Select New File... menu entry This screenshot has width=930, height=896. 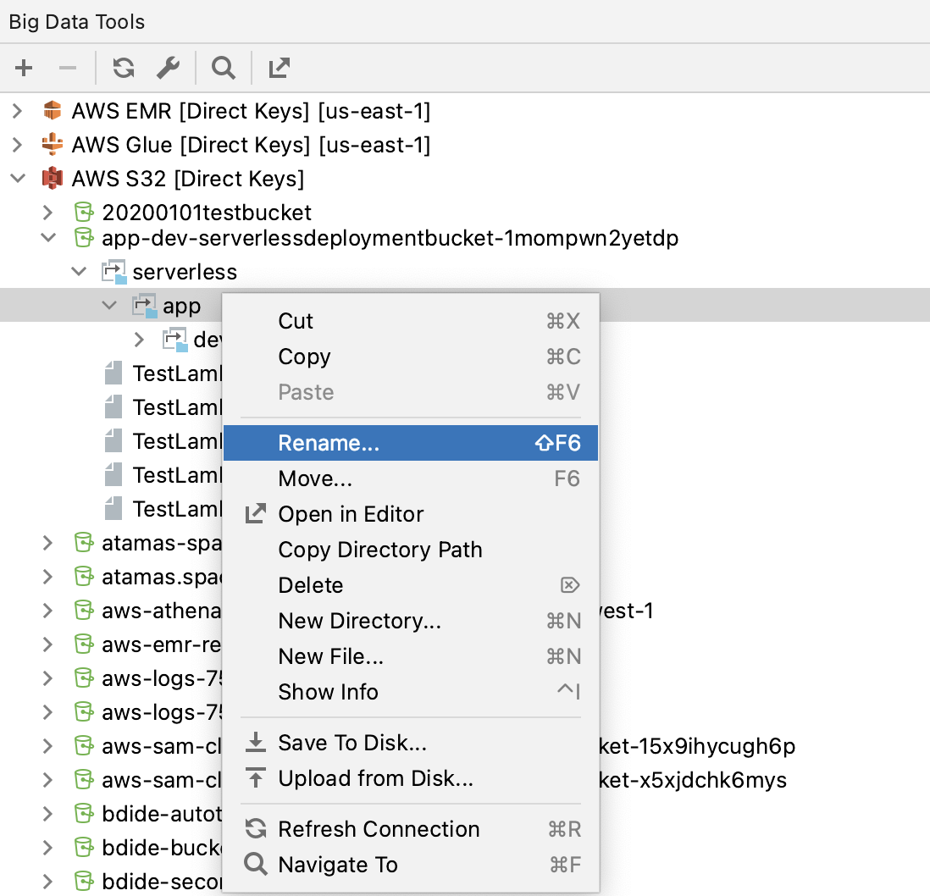[x=411, y=656]
